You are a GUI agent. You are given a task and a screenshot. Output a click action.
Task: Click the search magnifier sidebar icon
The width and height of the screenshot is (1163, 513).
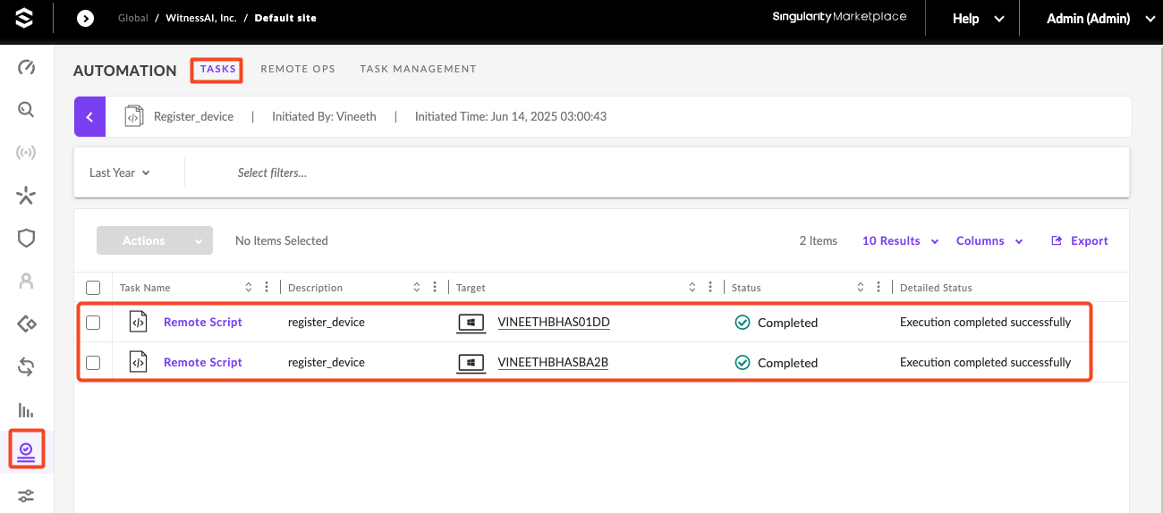pyautogui.click(x=26, y=110)
